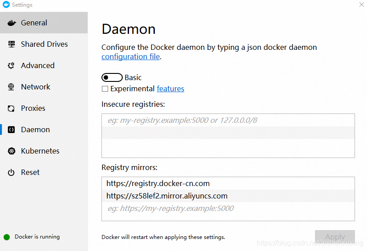
Task: Click the Shared Drives server icon
Action: (x=12, y=44)
